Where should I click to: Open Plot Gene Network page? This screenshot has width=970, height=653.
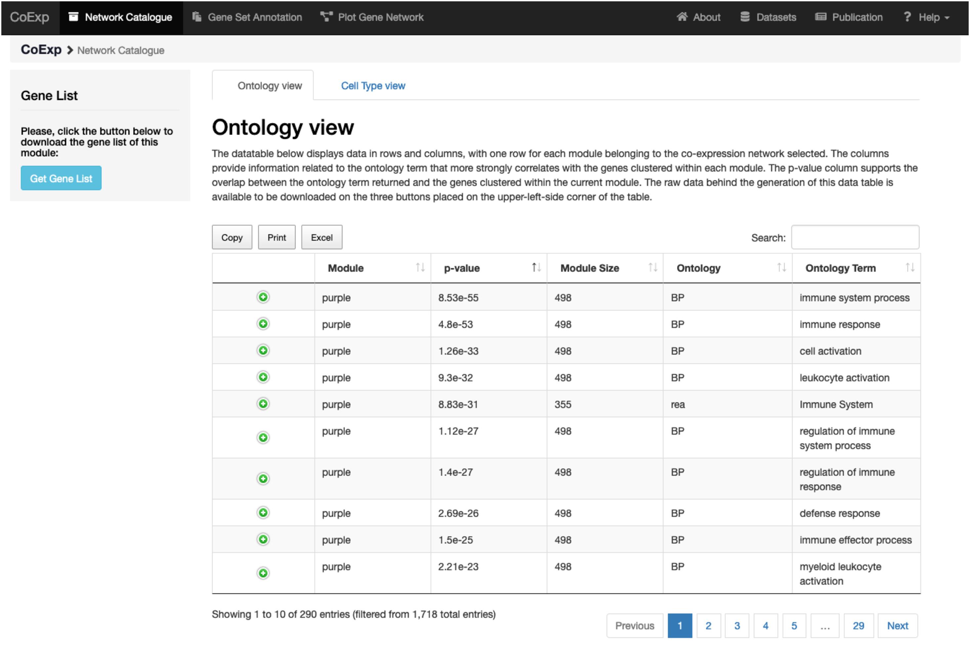372,18
